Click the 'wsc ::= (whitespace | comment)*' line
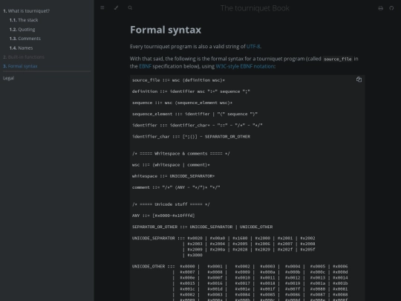 pyautogui.click(x=171, y=165)
